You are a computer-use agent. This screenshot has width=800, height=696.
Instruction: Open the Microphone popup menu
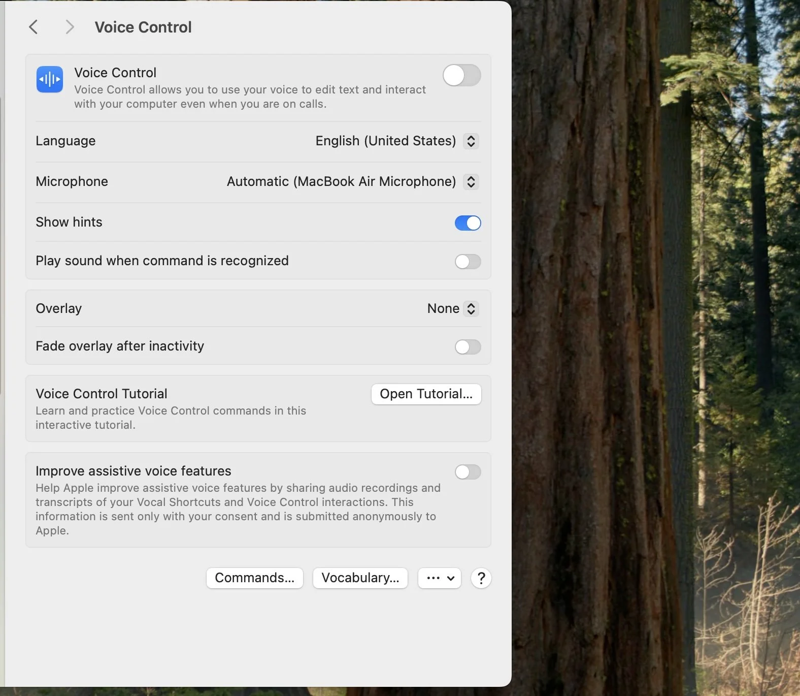(352, 181)
